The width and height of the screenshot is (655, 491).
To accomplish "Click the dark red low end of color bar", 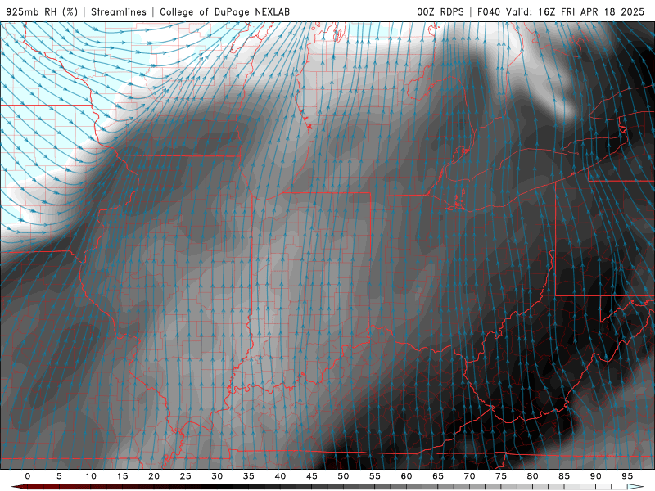I will [x=19, y=487].
